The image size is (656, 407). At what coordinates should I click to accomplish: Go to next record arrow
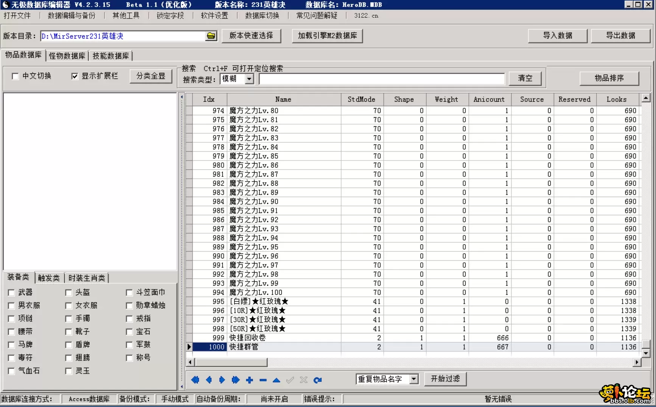222,380
